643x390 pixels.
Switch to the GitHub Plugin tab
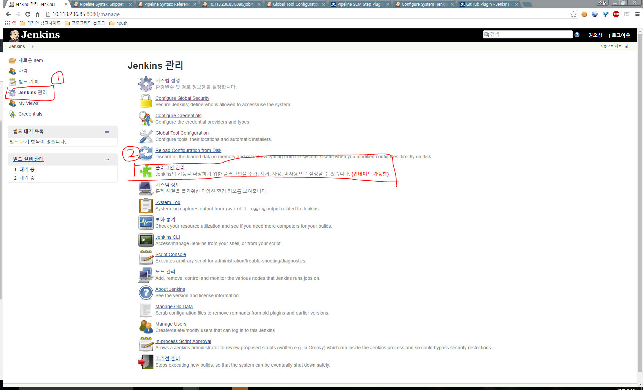tap(487, 4)
